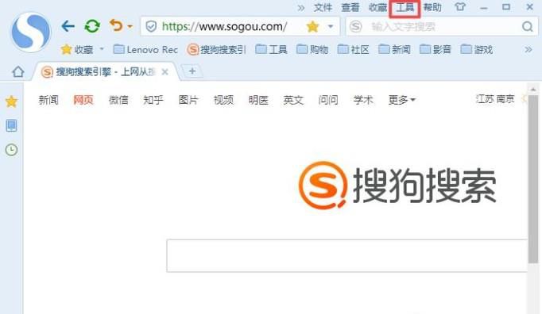Bookmark this page with the star icon
542x314 pixels.
[x=312, y=27]
